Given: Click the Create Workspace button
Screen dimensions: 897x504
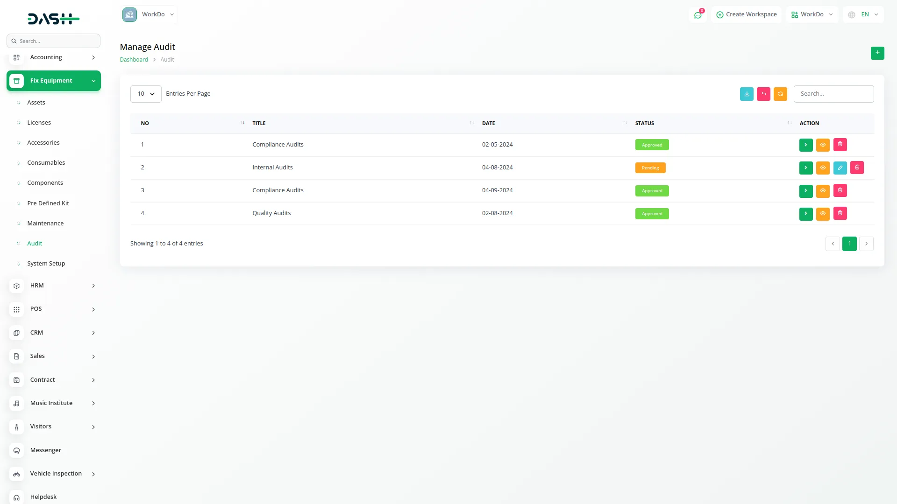Looking at the screenshot, I should coord(746,14).
